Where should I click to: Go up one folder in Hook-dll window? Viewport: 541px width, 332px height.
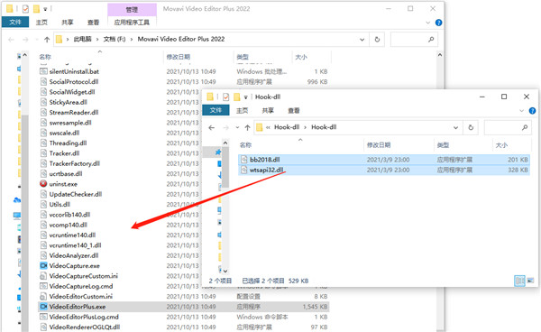247,127
